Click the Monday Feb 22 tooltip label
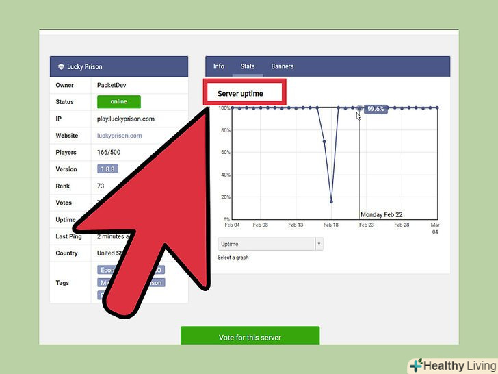498x374 pixels. coord(382,214)
